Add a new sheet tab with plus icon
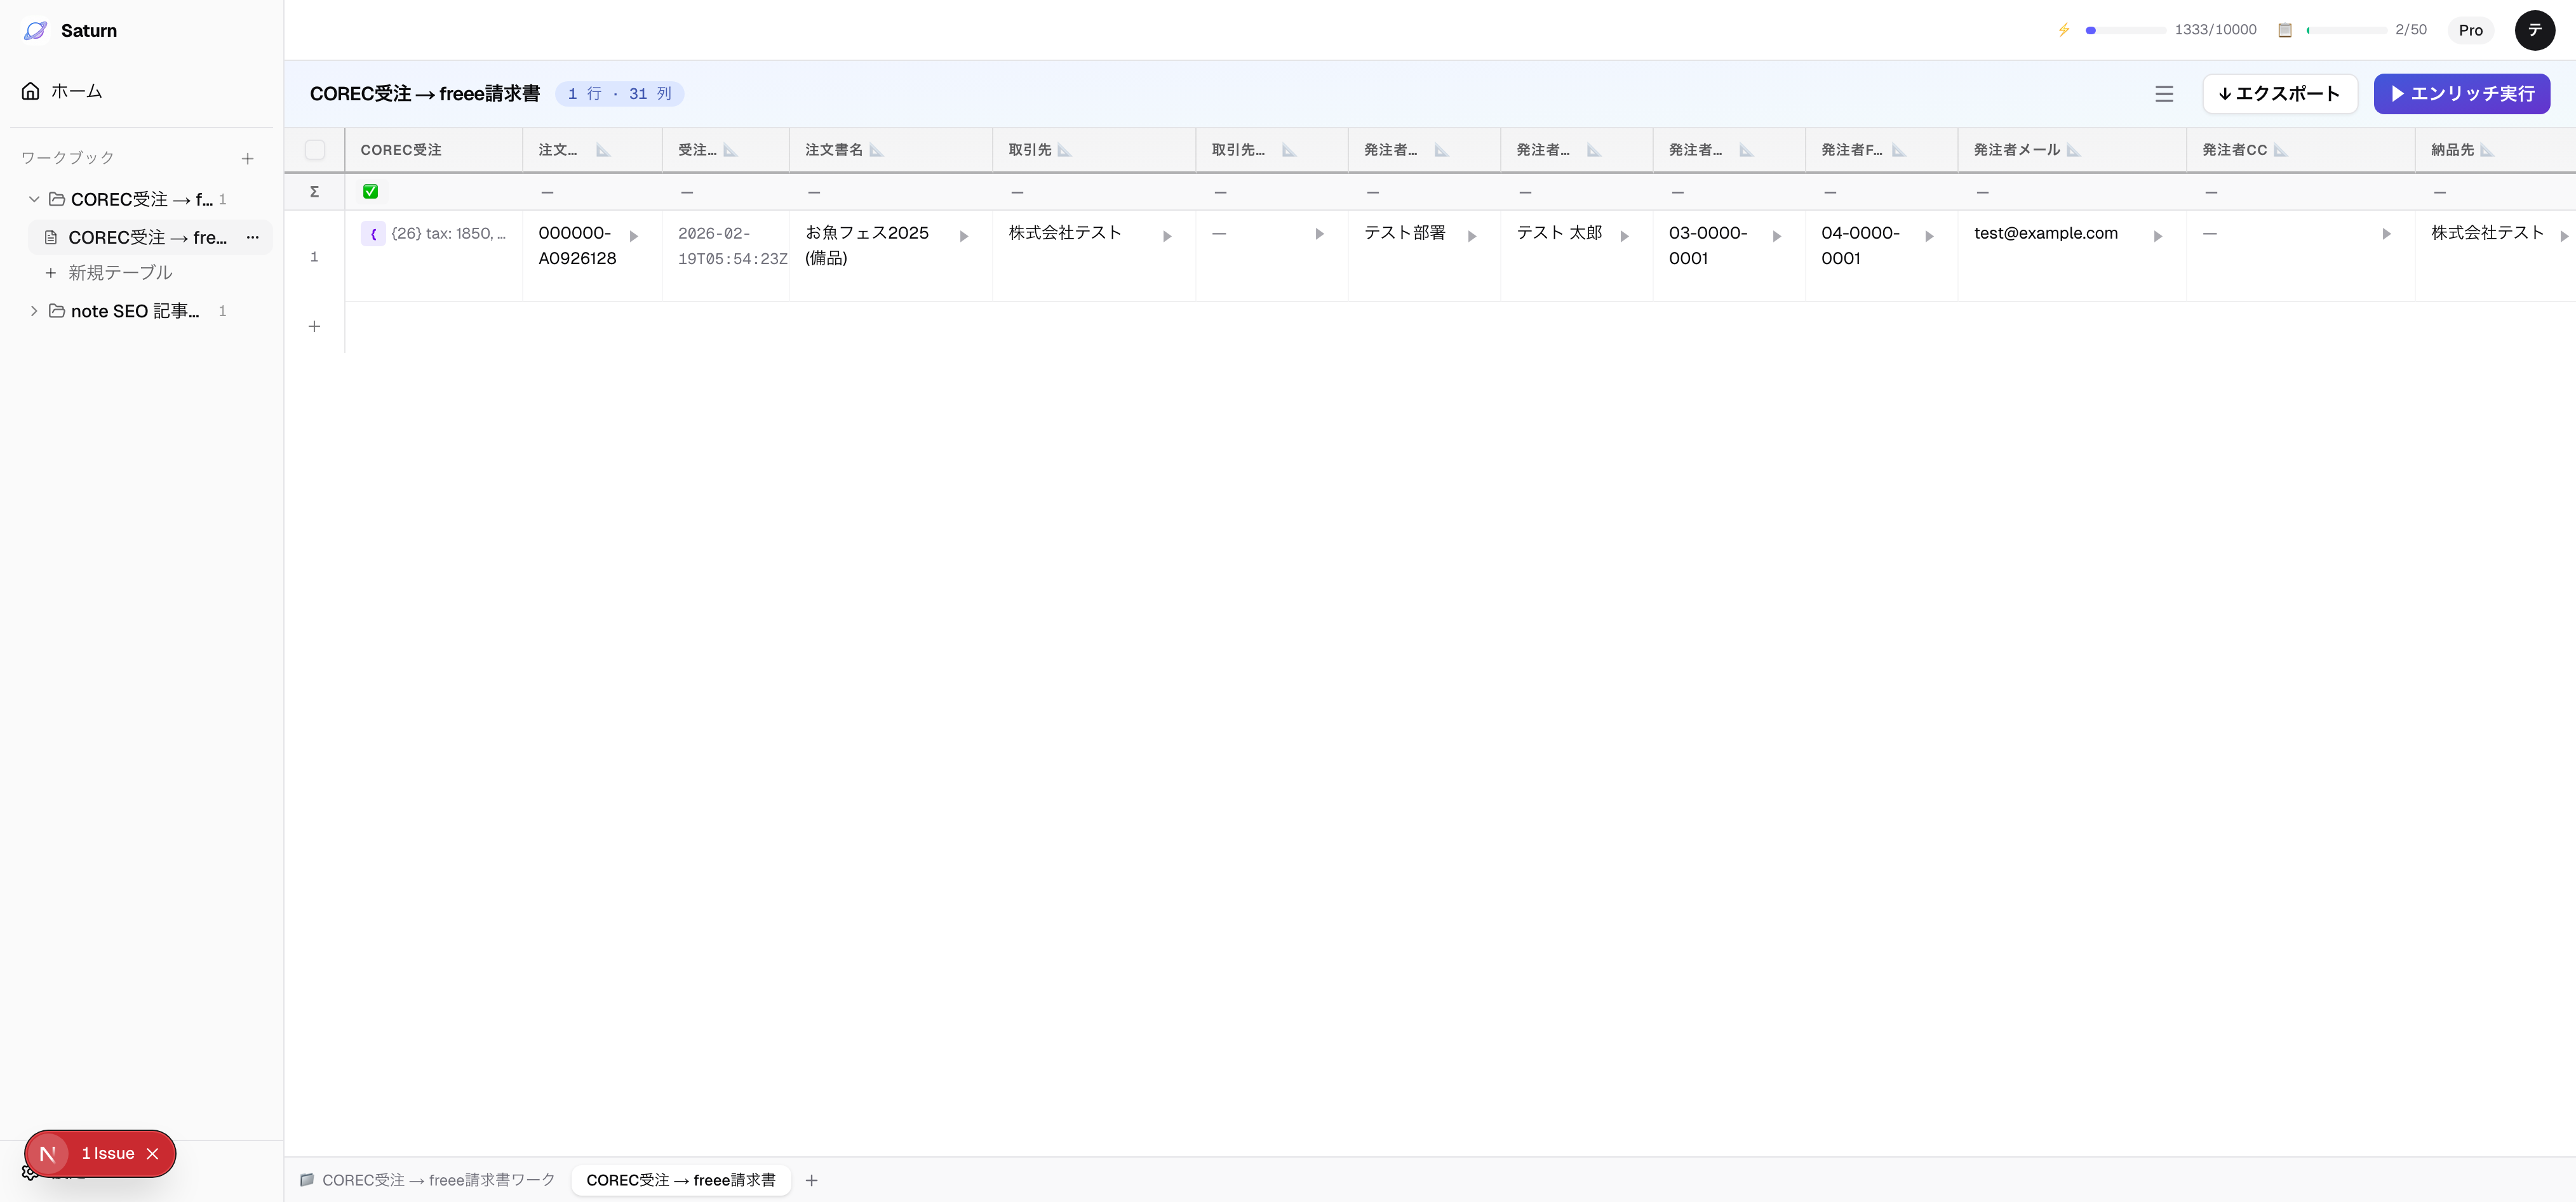Screen dimensions: 2576x1202 click(811, 1180)
